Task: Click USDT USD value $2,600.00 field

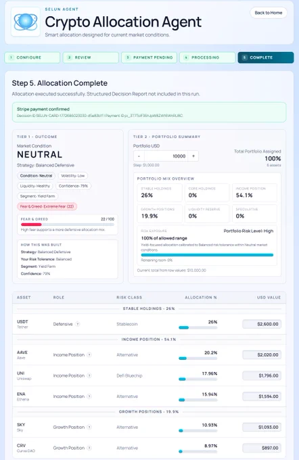Action: [262, 324]
